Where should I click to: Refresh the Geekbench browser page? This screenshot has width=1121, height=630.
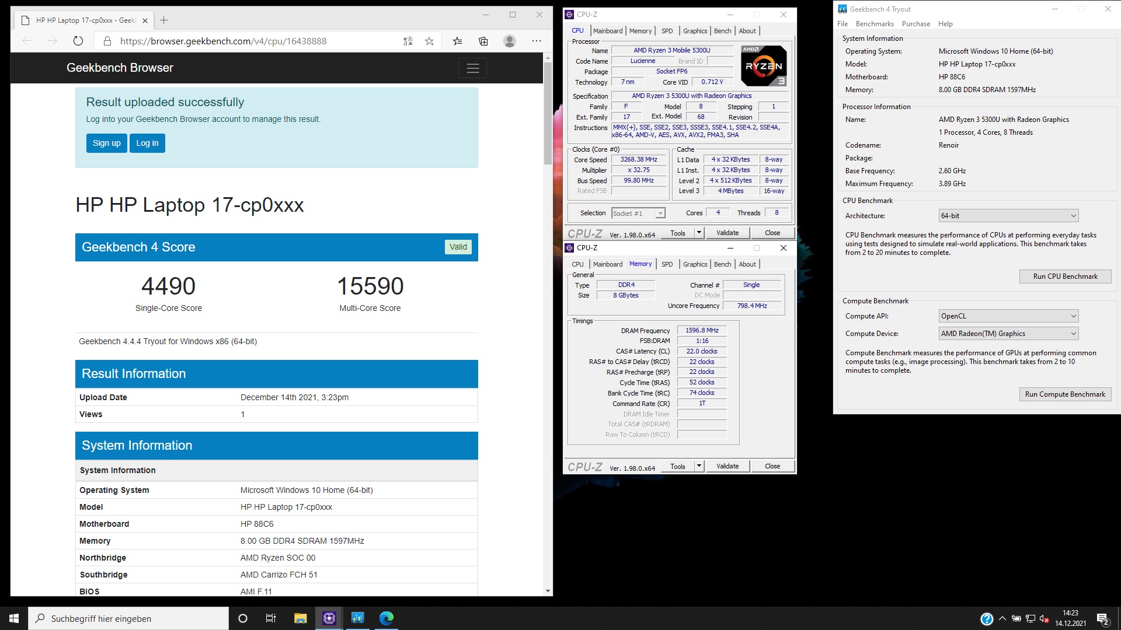(x=78, y=41)
